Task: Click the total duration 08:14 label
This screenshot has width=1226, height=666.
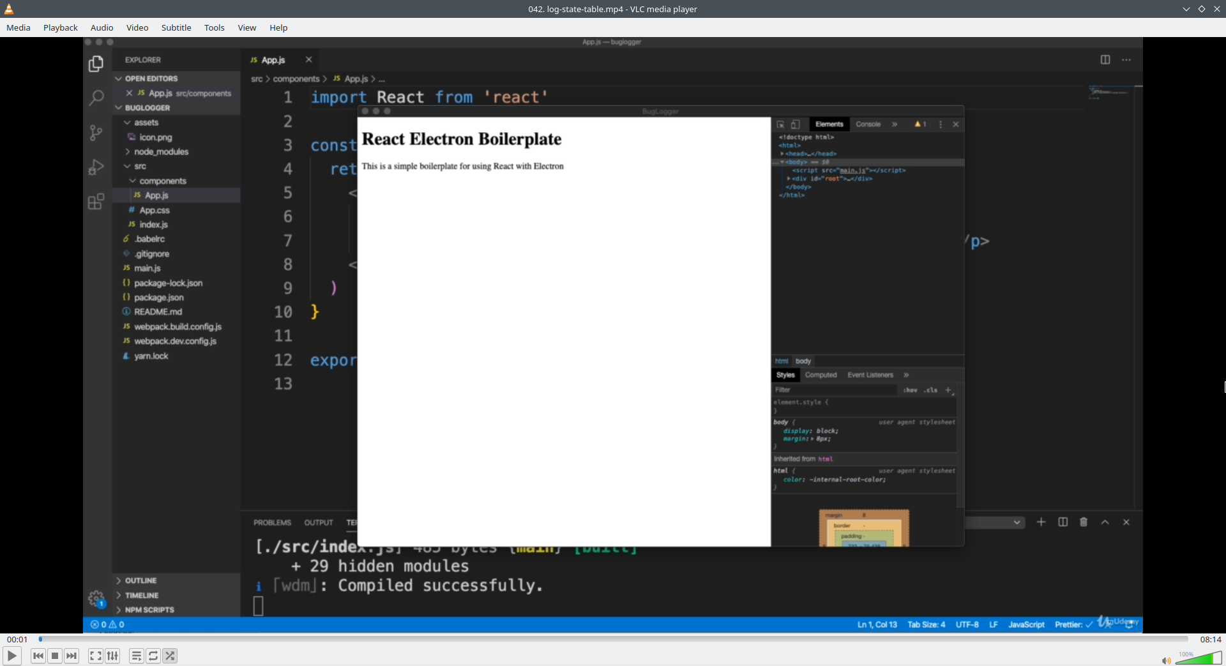Action: (x=1210, y=639)
